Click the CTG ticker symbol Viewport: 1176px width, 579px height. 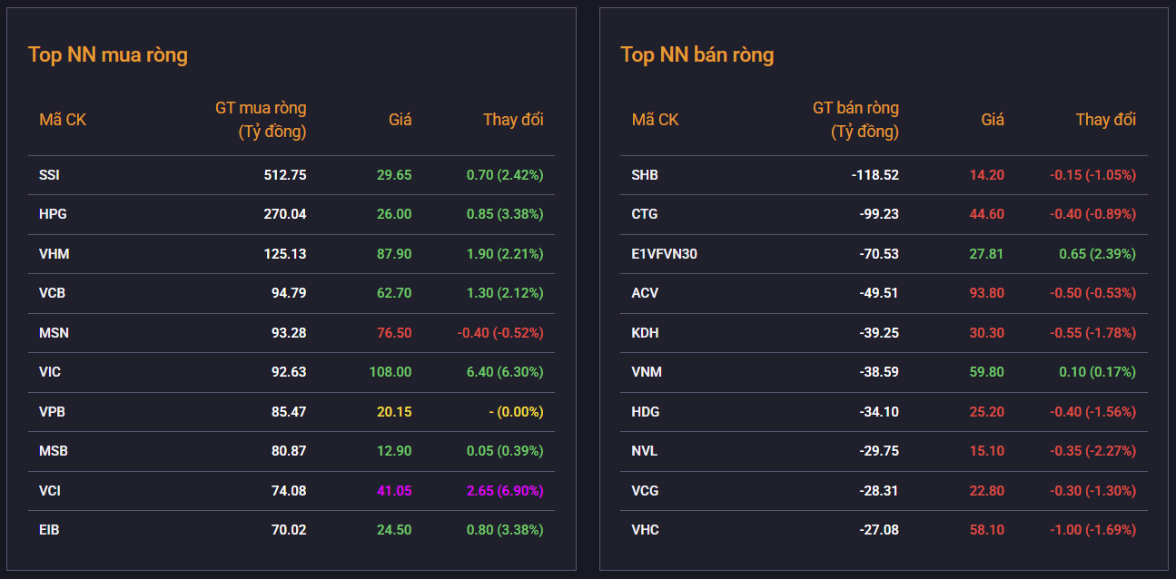tap(645, 214)
